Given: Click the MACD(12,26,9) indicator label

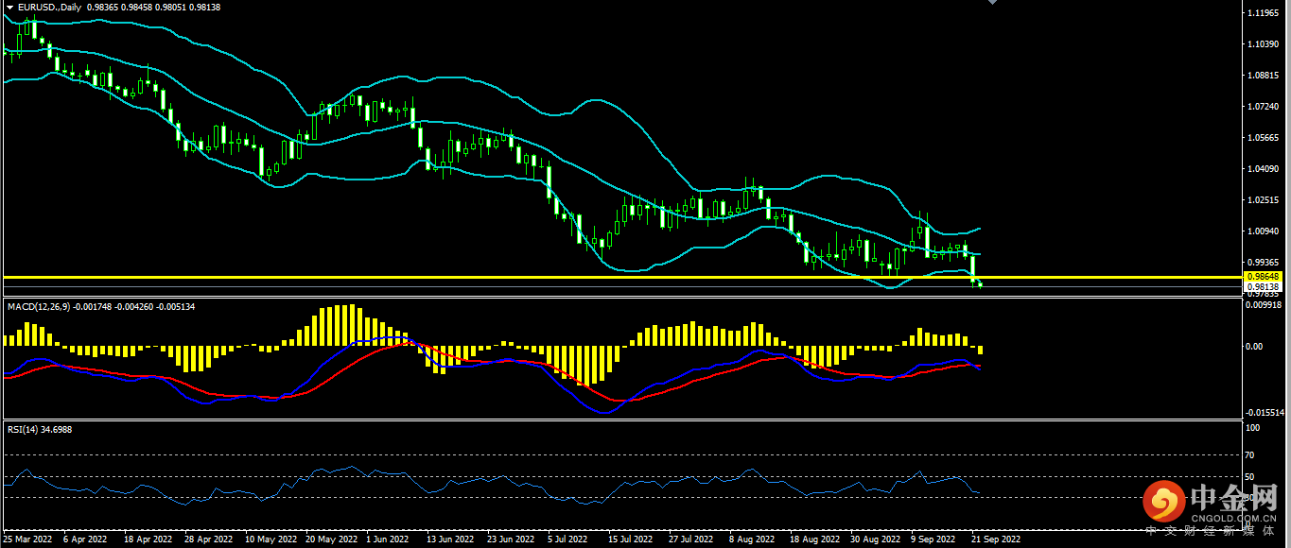Looking at the screenshot, I should coord(37,307).
